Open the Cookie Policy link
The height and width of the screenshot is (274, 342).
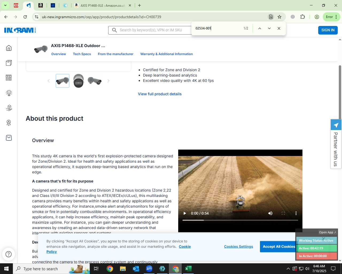[119, 249]
